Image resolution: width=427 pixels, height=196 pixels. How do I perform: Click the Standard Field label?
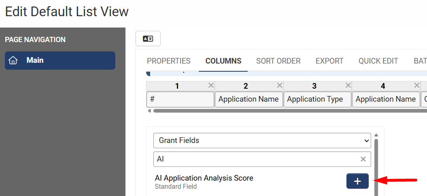click(x=176, y=187)
